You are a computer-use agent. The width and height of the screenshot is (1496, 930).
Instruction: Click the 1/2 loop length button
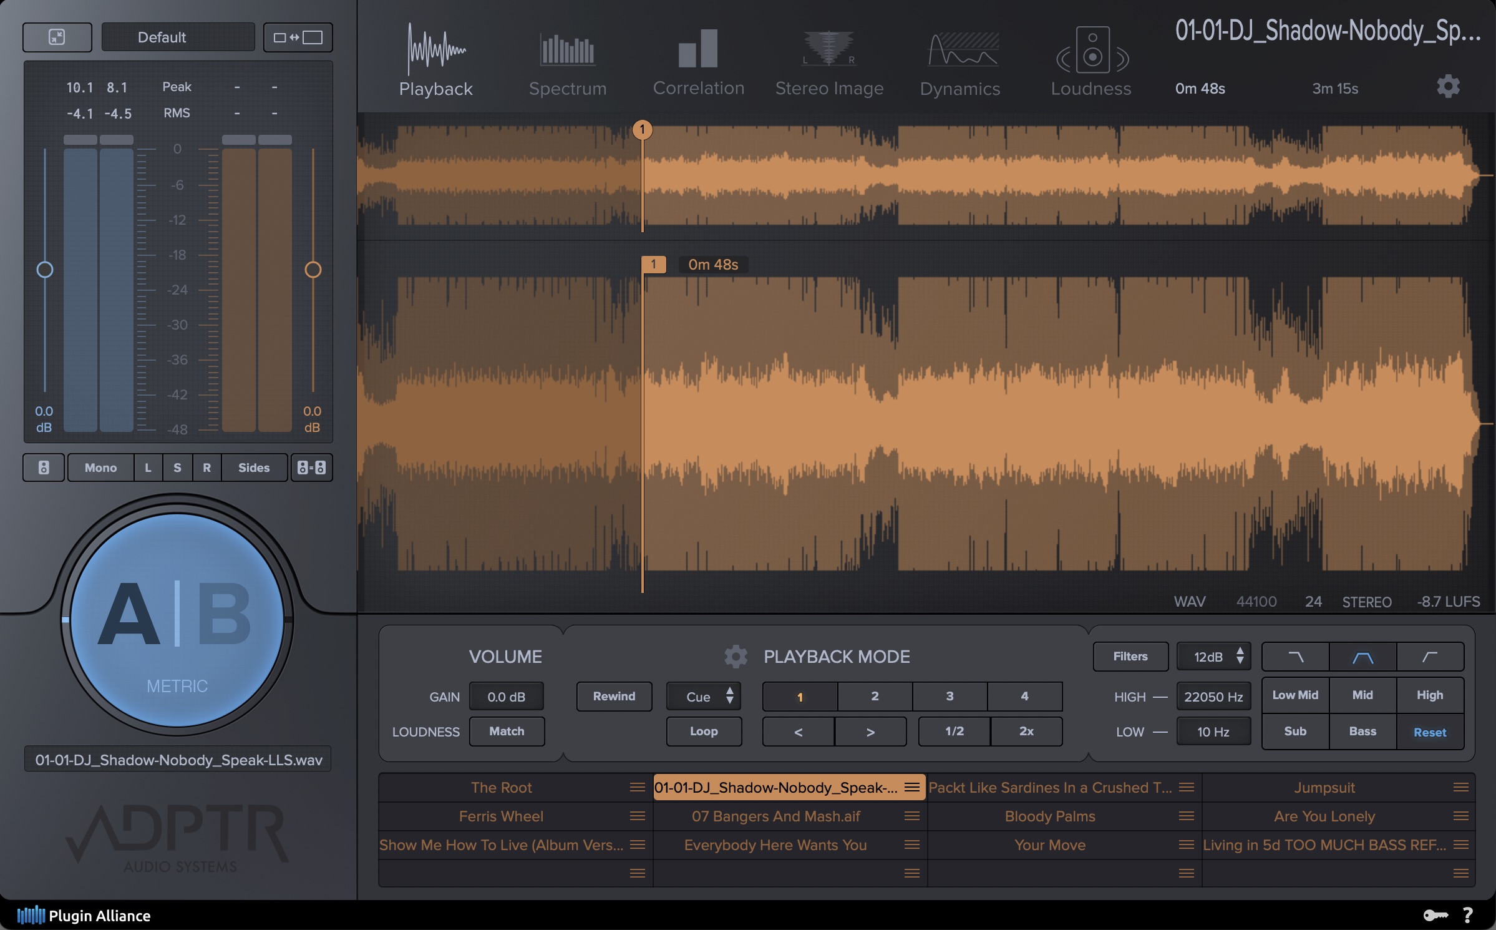tap(954, 732)
